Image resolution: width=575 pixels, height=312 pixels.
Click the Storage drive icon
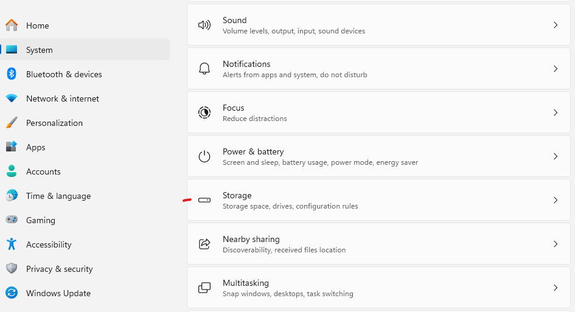[204, 200]
